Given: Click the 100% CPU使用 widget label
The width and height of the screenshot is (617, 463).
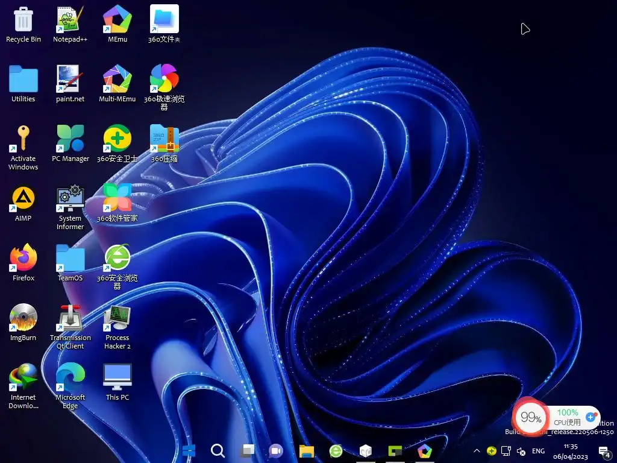Looking at the screenshot, I should (567, 417).
